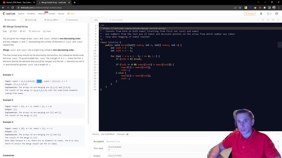Open the Store link
282x158 pixels.
pos(71,14)
